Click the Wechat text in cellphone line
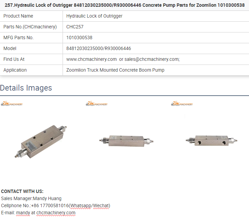249x219 pixels. tap(101, 205)
